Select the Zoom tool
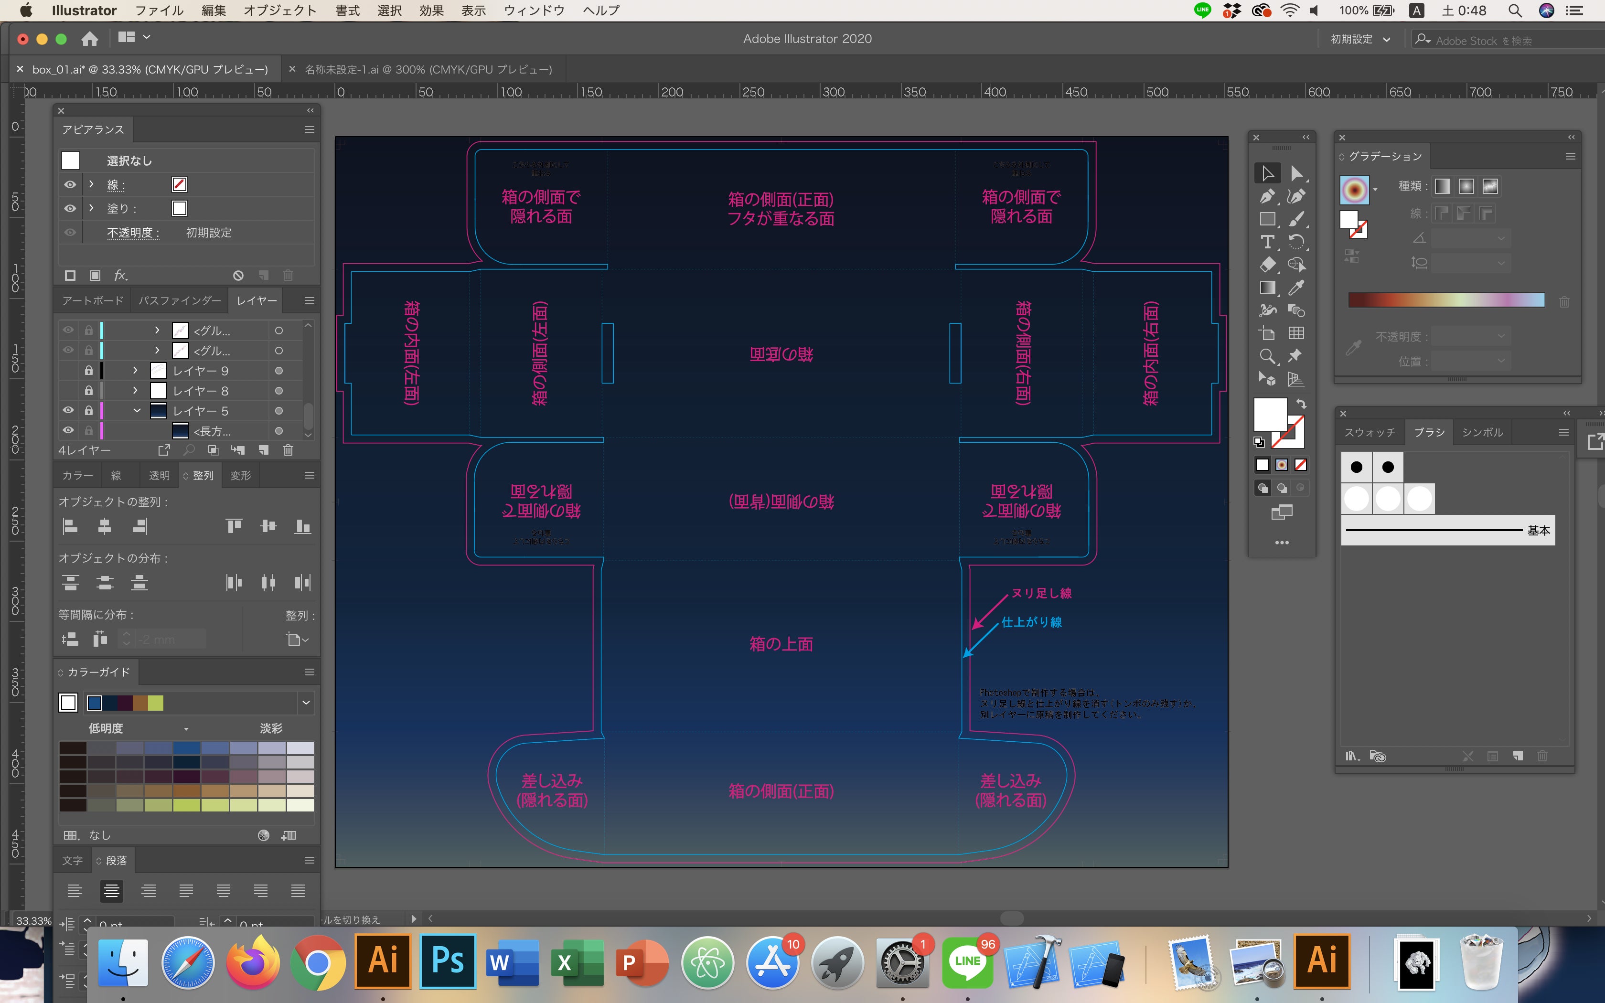The height and width of the screenshot is (1003, 1605). [x=1266, y=357]
